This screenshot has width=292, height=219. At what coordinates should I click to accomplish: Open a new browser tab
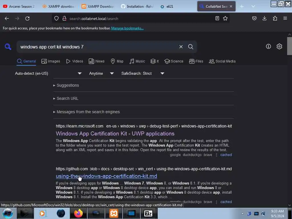pyautogui.click(x=242, y=6)
